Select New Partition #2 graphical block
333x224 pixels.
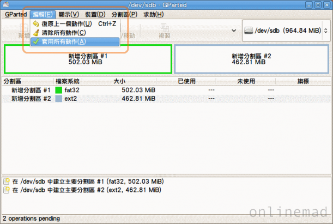coord(251,59)
